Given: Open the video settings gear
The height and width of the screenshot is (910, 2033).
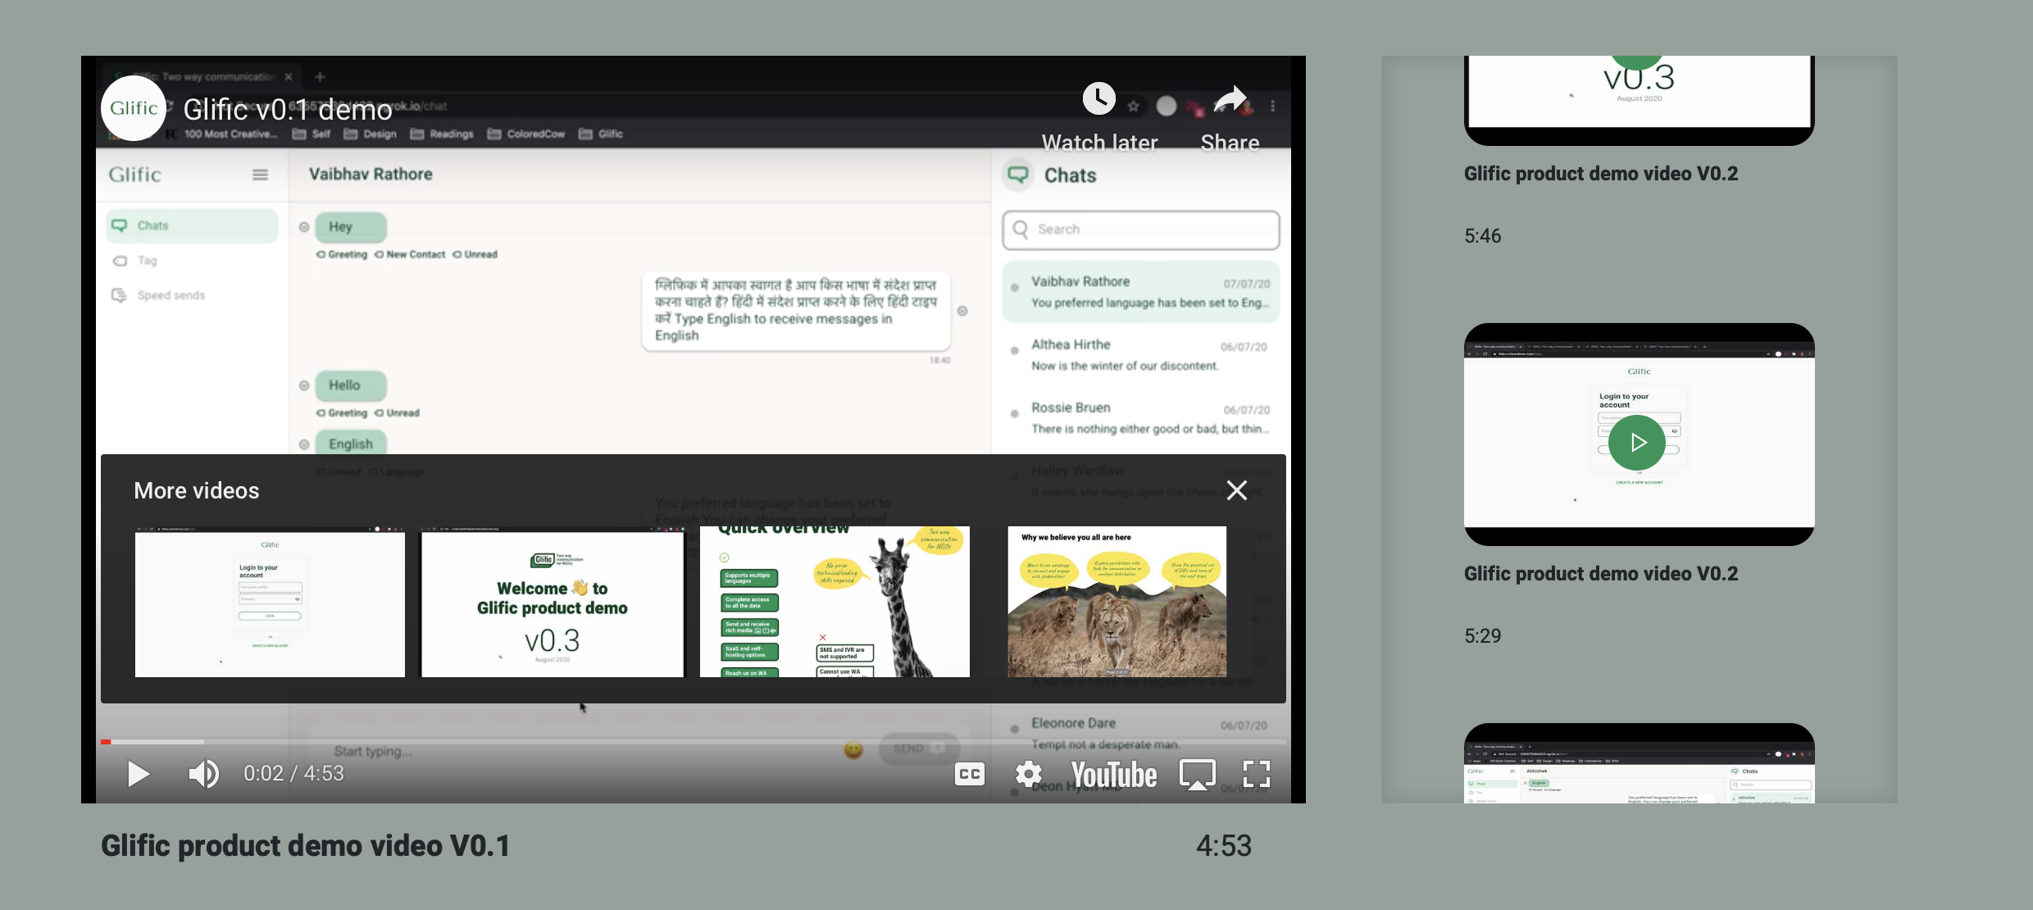Looking at the screenshot, I should 1028,773.
